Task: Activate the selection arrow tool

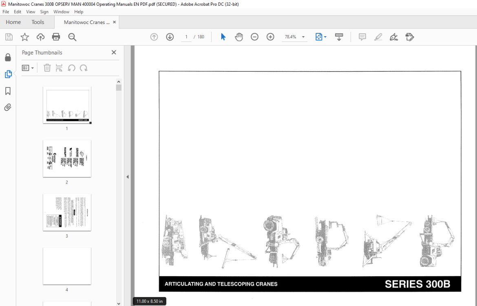Action: point(223,37)
